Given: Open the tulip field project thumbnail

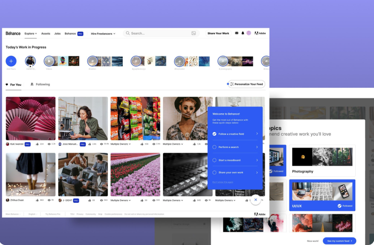Looking at the screenshot, I should pyautogui.click(x=135, y=175).
